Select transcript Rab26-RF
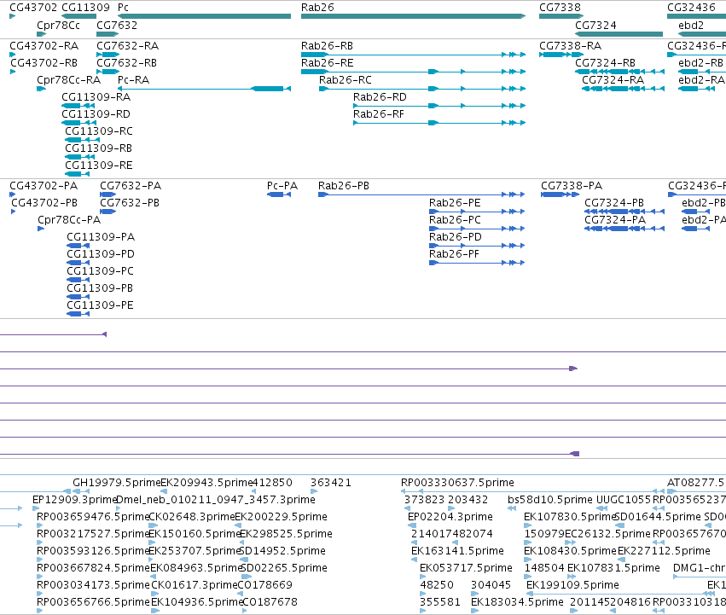 [x=439, y=123]
